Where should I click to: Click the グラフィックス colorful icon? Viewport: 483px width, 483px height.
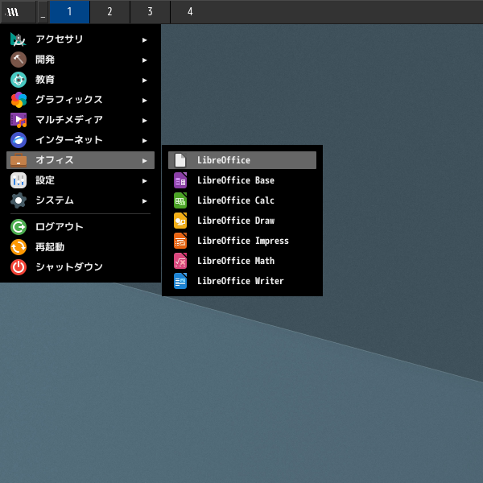tap(19, 100)
